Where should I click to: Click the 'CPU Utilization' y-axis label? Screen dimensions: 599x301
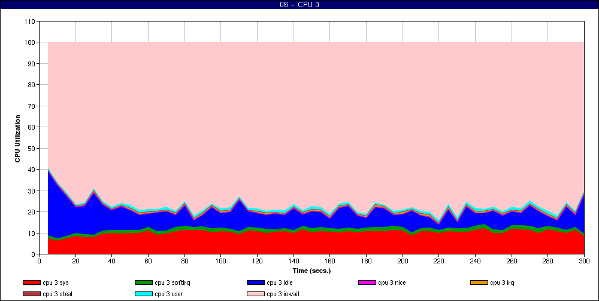(x=17, y=139)
